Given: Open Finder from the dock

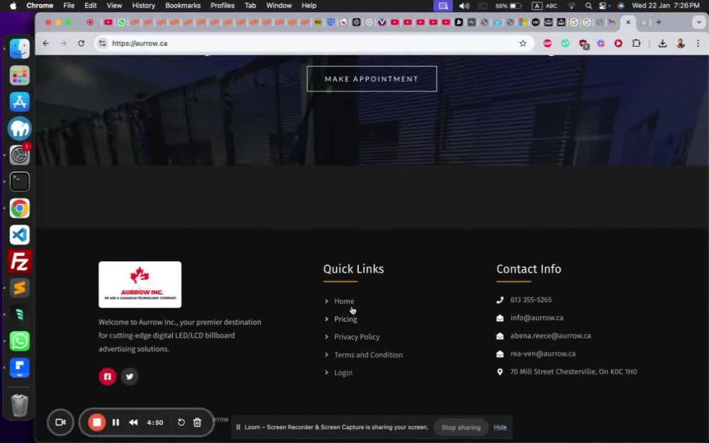Looking at the screenshot, I should 19,49.
